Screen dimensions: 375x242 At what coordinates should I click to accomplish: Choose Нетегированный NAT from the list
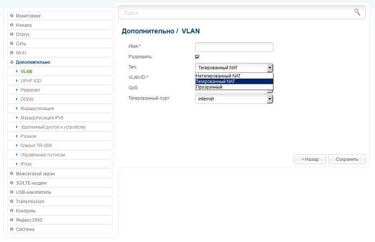(x=234, y=76)
